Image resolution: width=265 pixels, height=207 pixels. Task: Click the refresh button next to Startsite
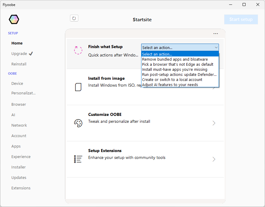click(74, 18)
